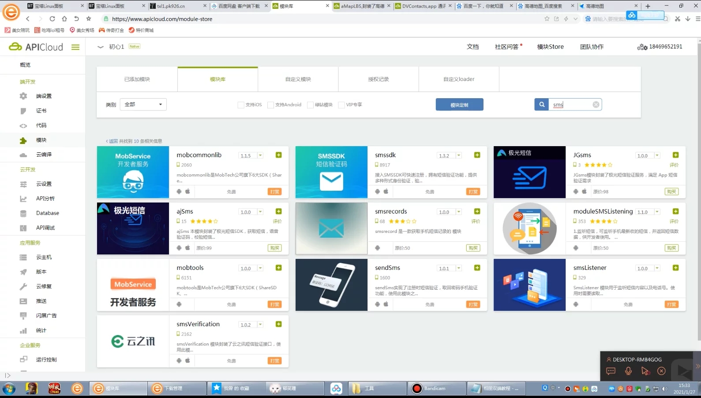This screenshot has width=701, height=398.
Task: Click the 返回 link above results
Action: click(112, 141)
